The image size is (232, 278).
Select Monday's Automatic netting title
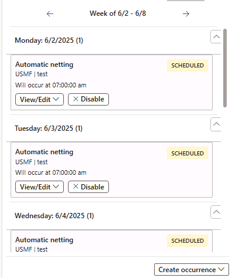[45, 65]
